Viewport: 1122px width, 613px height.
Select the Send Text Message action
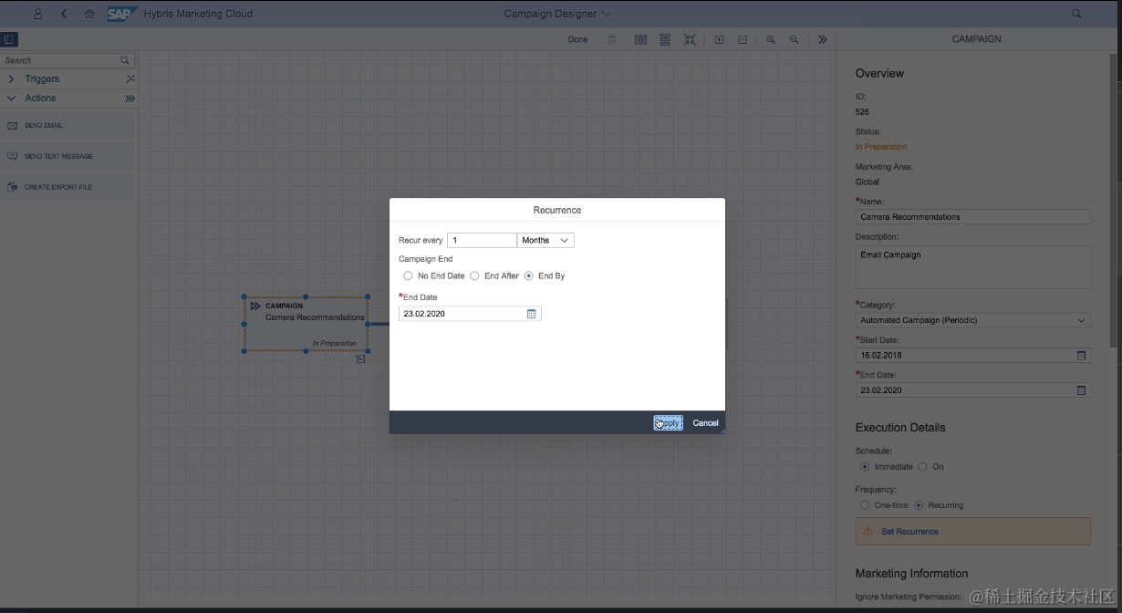coord(68,156)
